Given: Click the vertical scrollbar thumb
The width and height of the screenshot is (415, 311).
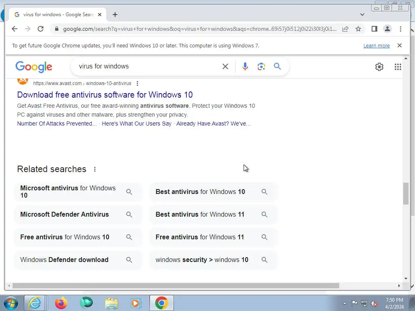Looking at the screenshot, I should tap(406, 193).
